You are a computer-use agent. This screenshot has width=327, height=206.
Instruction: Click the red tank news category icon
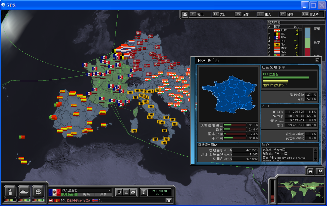(51, 200)
